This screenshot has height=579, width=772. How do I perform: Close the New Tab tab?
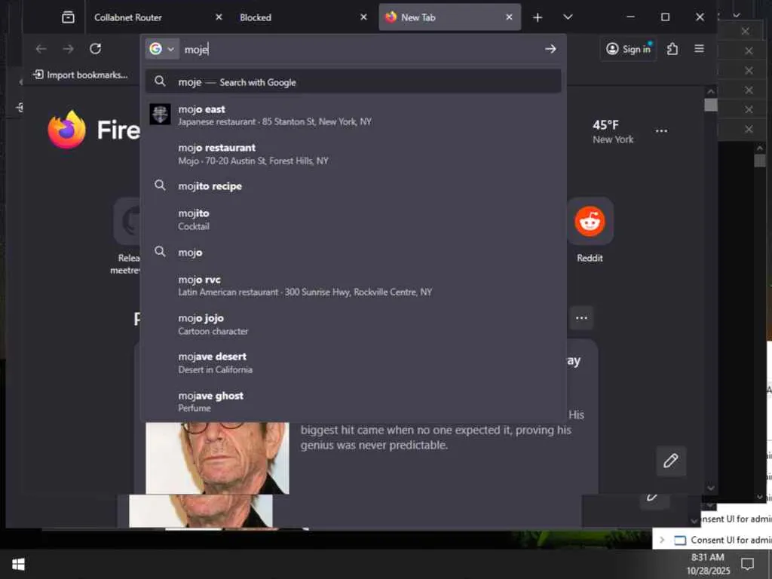point(509,17)
